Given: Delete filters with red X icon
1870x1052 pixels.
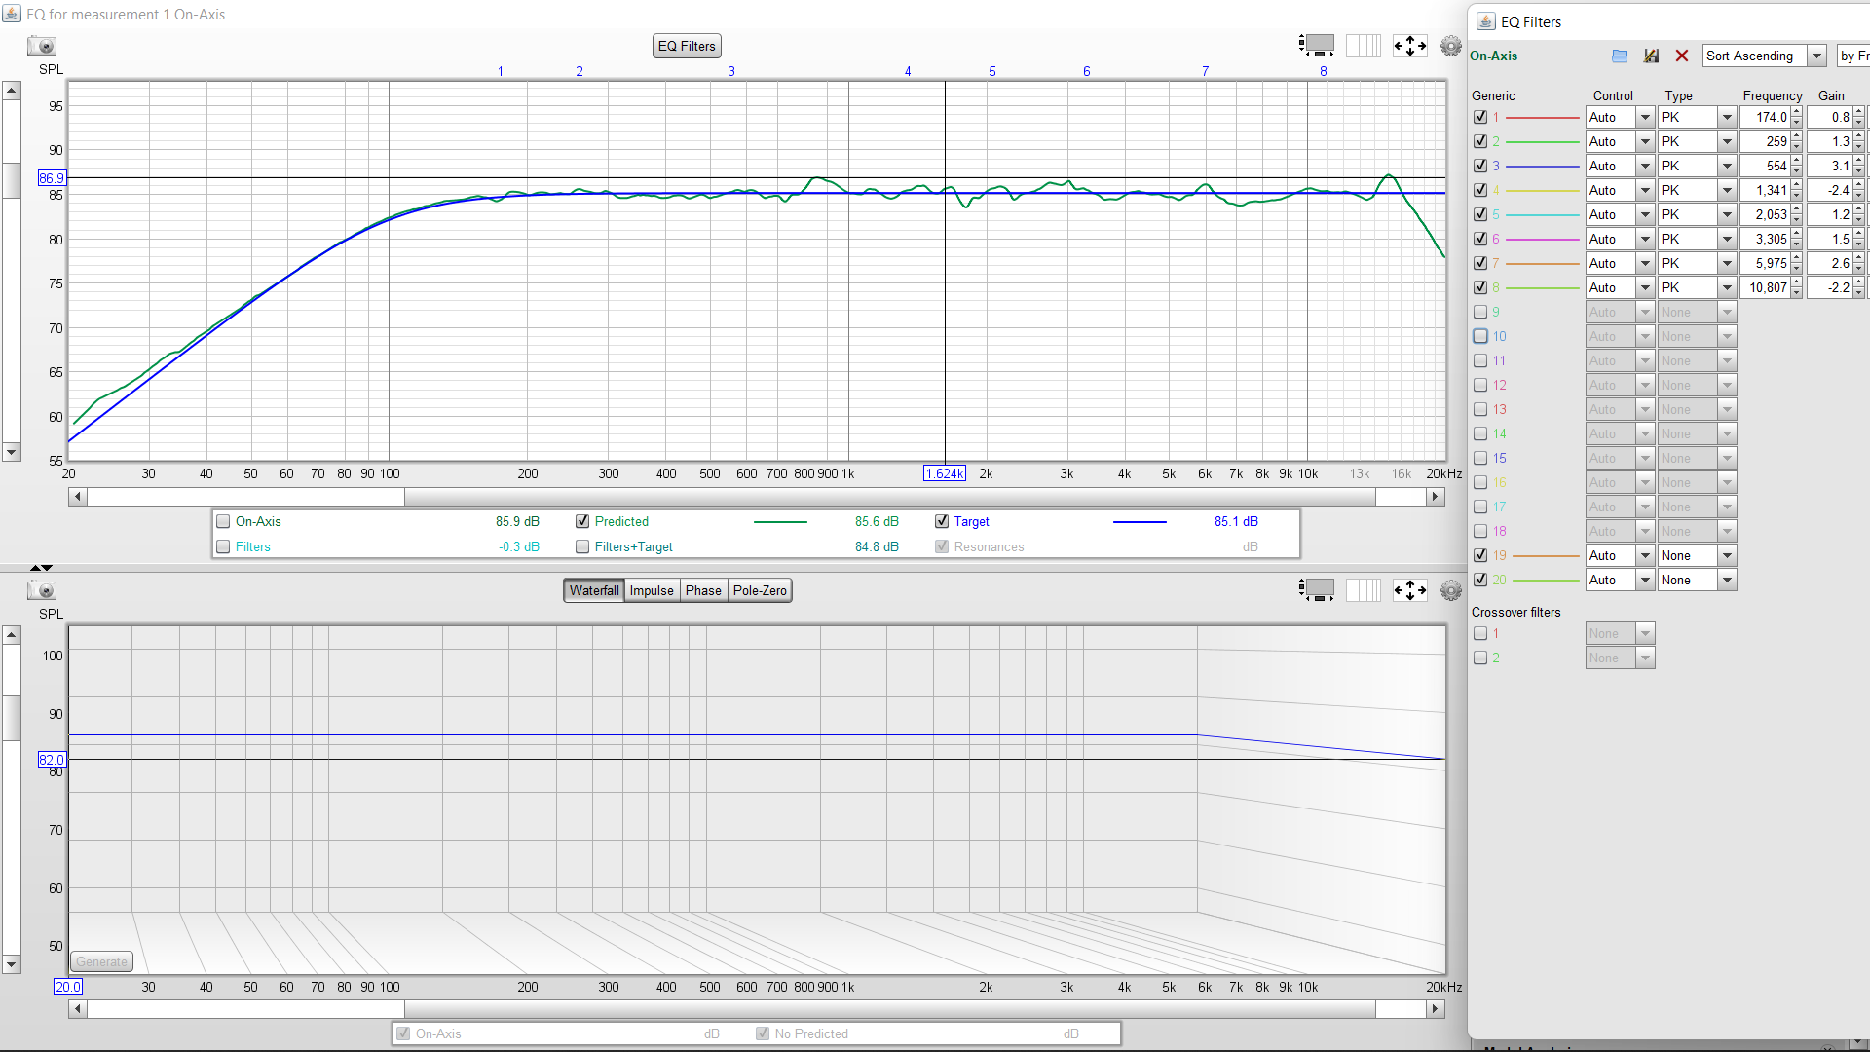Looking at the screenshot, I should [1682, 56].
